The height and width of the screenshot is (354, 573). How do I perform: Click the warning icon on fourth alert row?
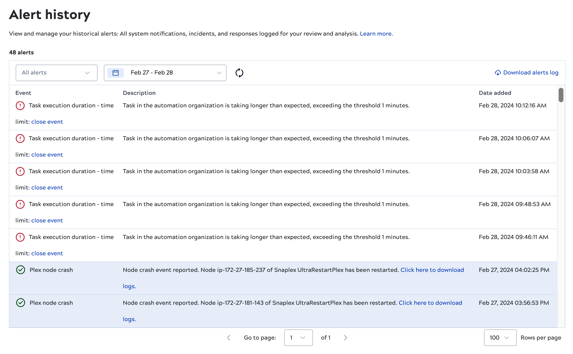20,204
